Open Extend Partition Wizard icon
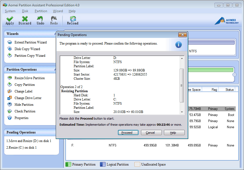244x170 pixels. click(10, 42)
